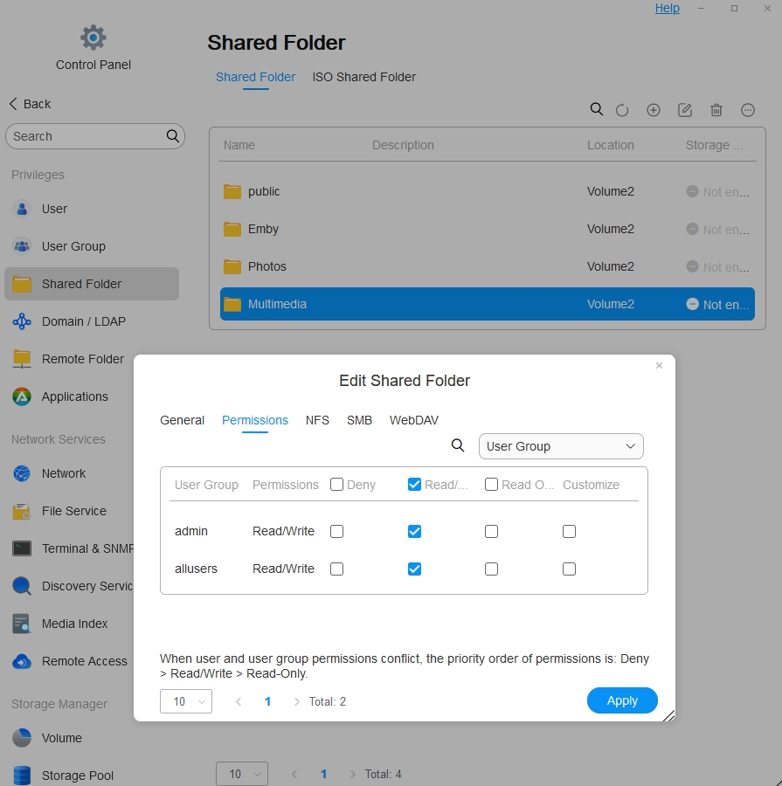
Task: Check Deny for admin group
Action: 336,531
